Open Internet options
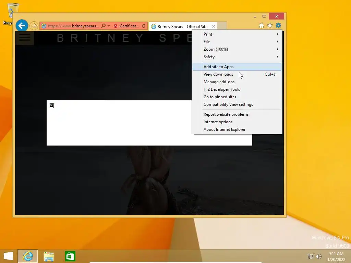Screen dimensions: 351x263 [x=237, y=122]
